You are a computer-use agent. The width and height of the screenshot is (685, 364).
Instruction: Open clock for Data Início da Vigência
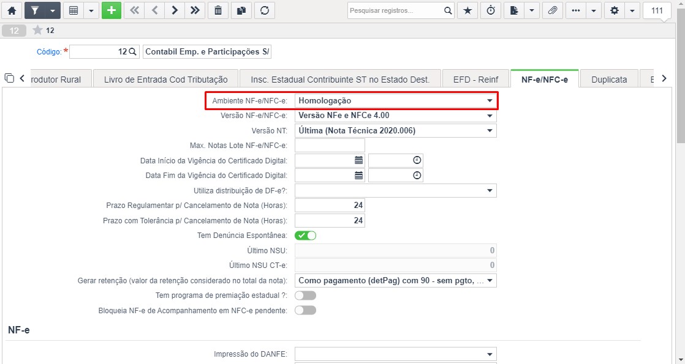[417, 161]
